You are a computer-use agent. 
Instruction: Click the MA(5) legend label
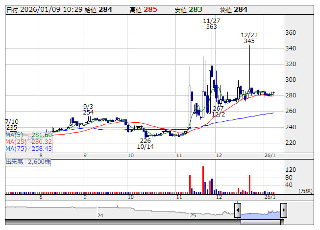coord(14,135)
